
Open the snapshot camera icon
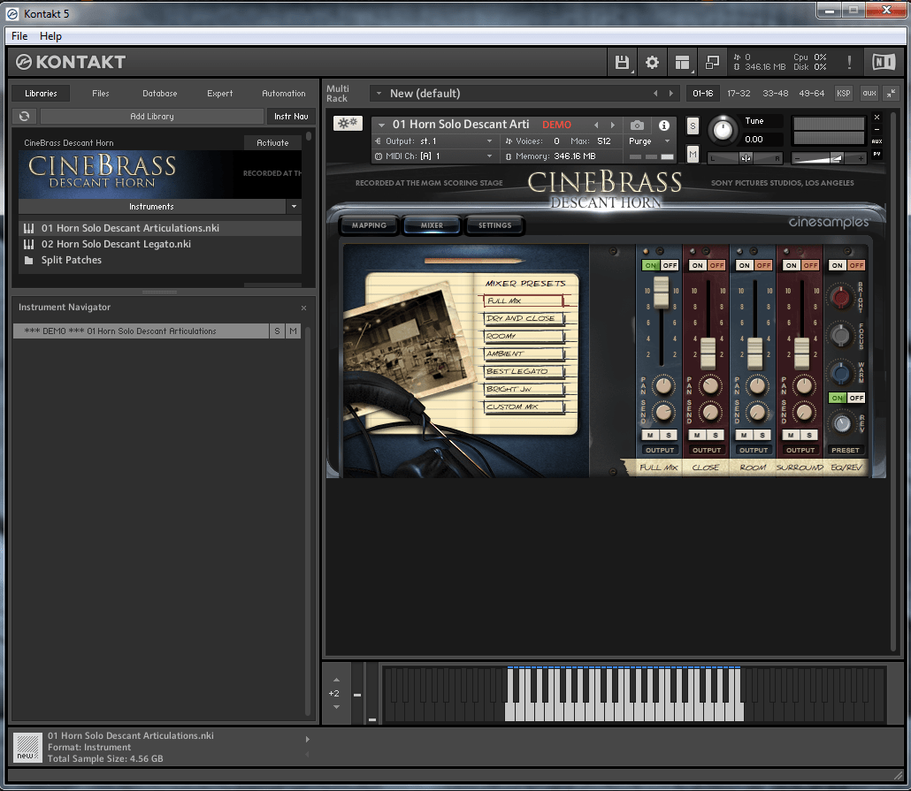point(637,125)
